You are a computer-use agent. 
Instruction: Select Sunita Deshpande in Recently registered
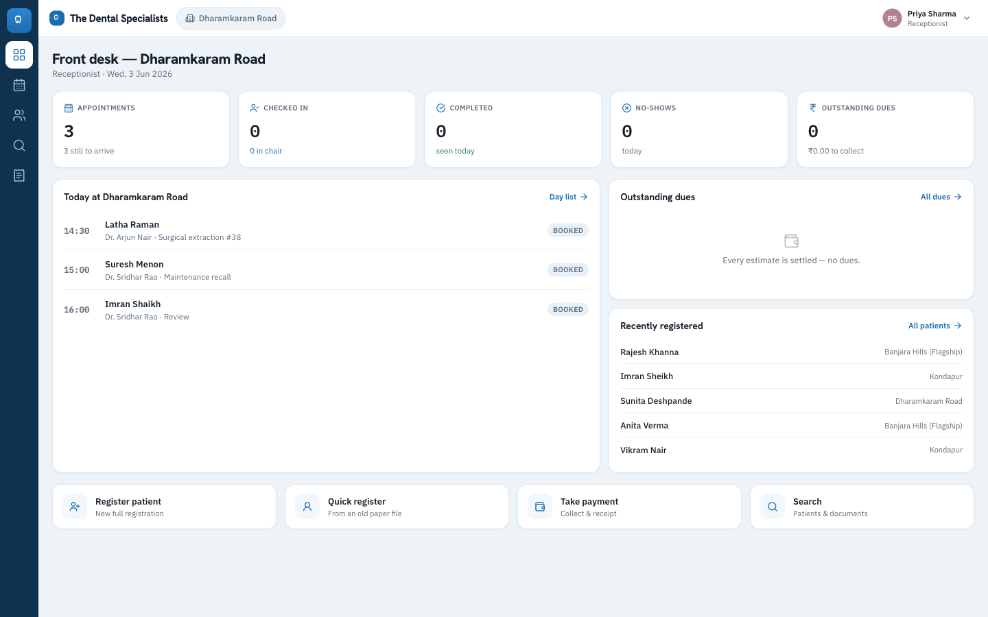pyautogui.click(x=791, y=401)
